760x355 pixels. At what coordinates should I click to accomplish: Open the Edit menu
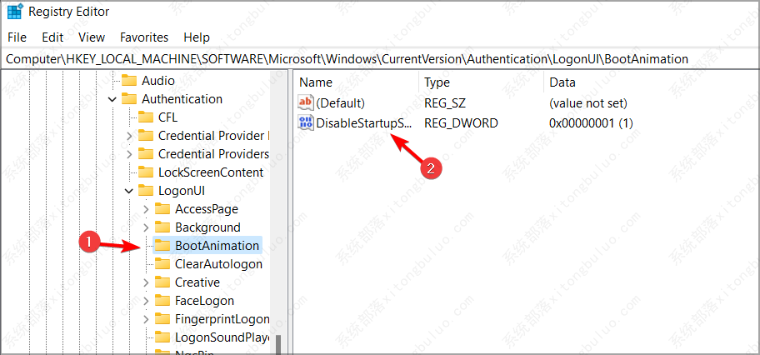click(x=52, y=37)
